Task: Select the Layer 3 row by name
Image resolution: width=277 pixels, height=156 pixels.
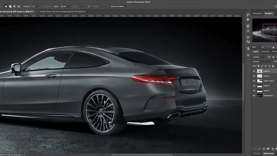Action: [267, 86]
